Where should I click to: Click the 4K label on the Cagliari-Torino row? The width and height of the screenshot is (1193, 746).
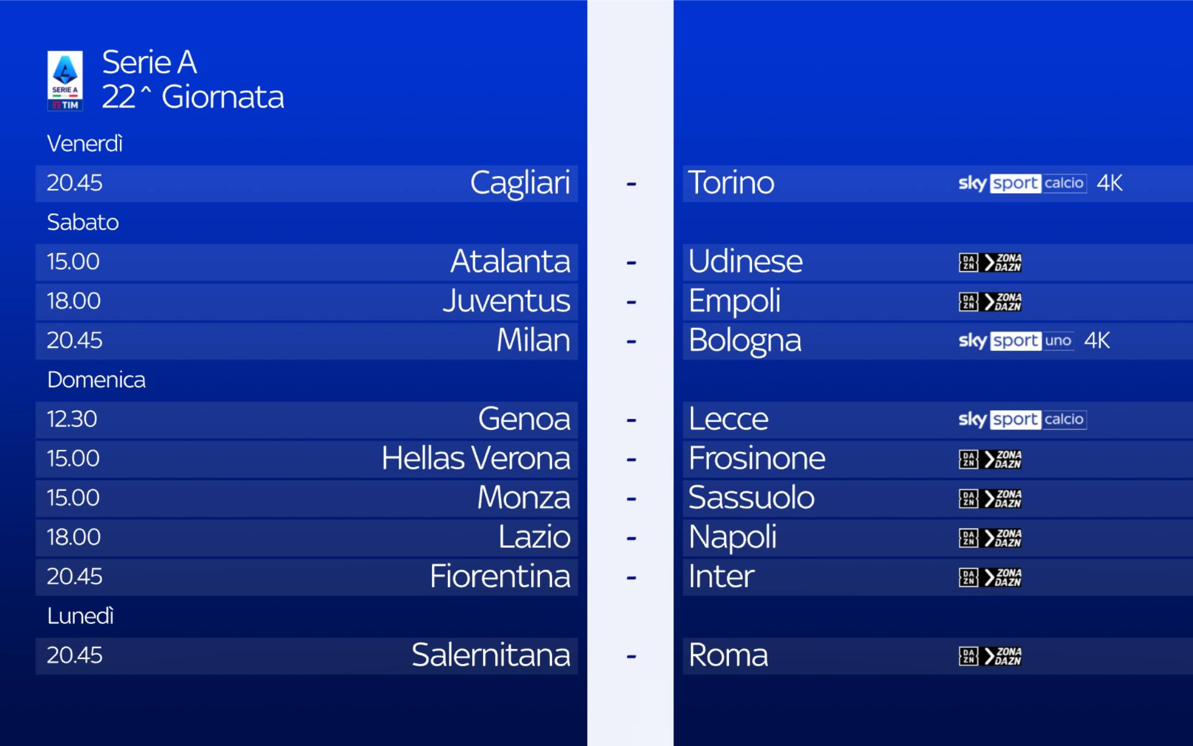(x=1109, y=183)
